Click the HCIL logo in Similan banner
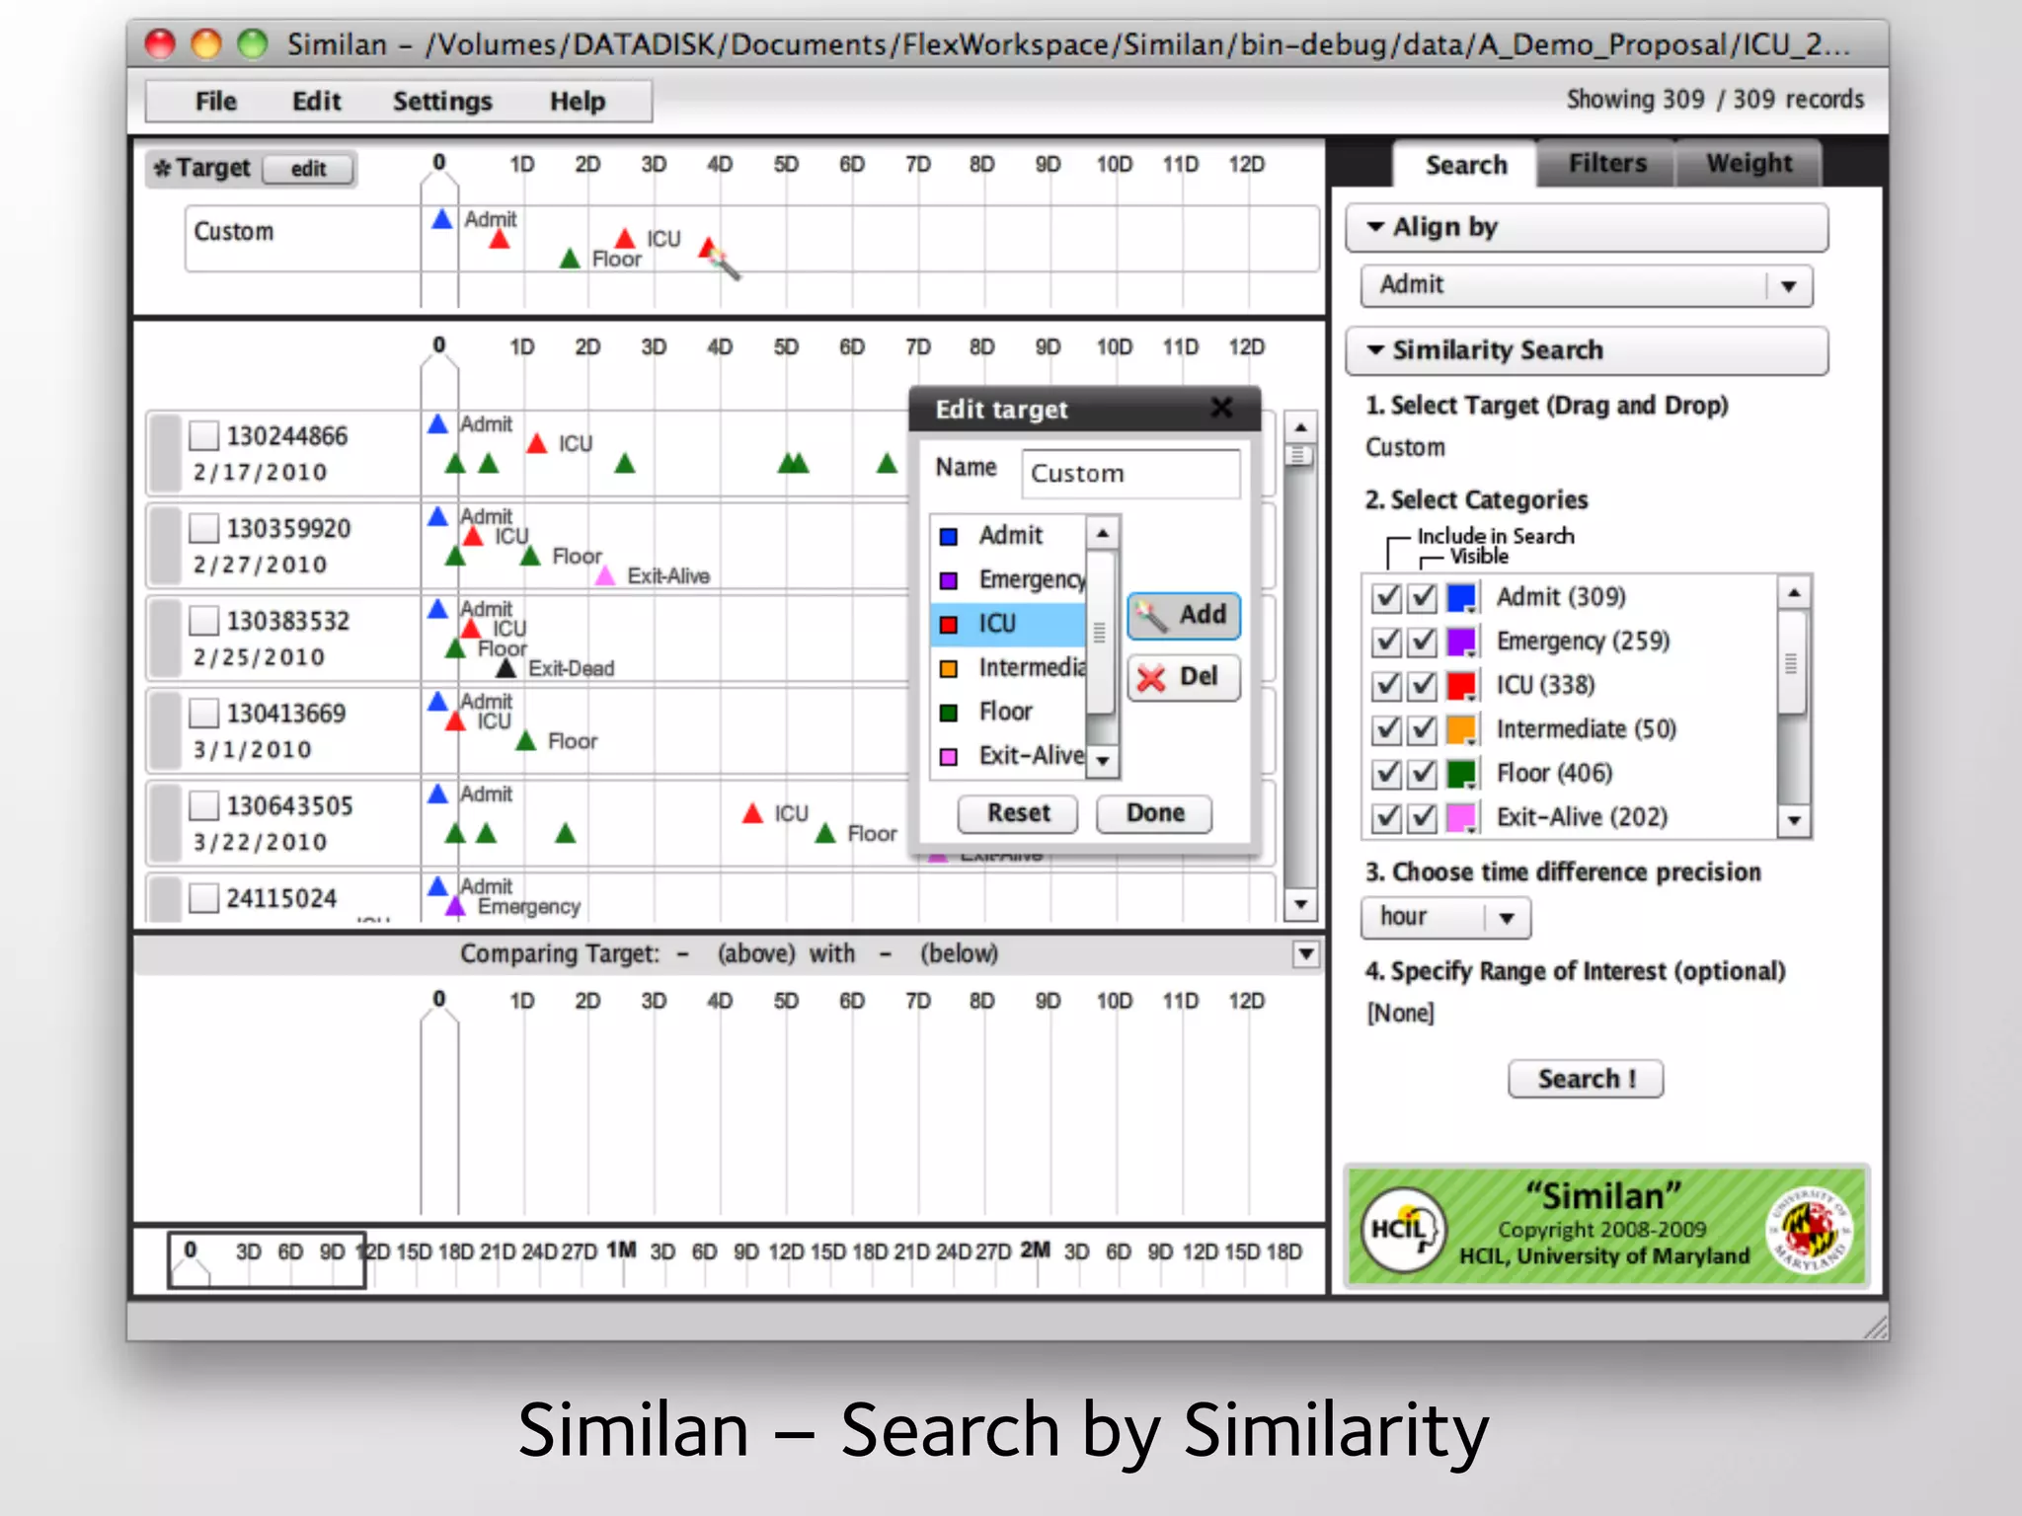The image size is (2022, 1516). click(1402, 1229)
